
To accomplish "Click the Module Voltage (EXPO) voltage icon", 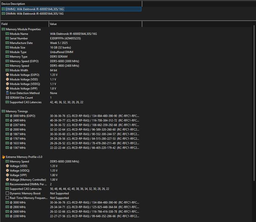I will [7, 75].
